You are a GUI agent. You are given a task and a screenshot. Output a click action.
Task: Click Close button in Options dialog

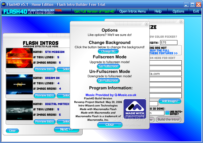coord(110,125)
